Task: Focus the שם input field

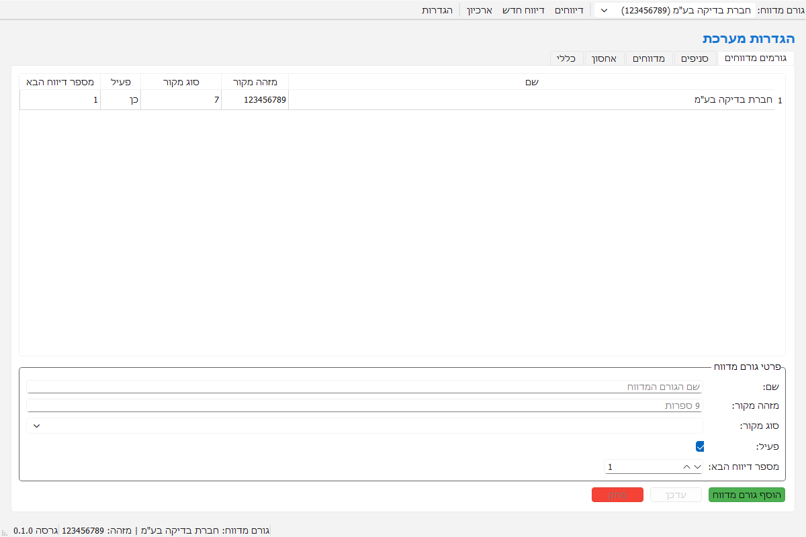Action: click(365, 387)
